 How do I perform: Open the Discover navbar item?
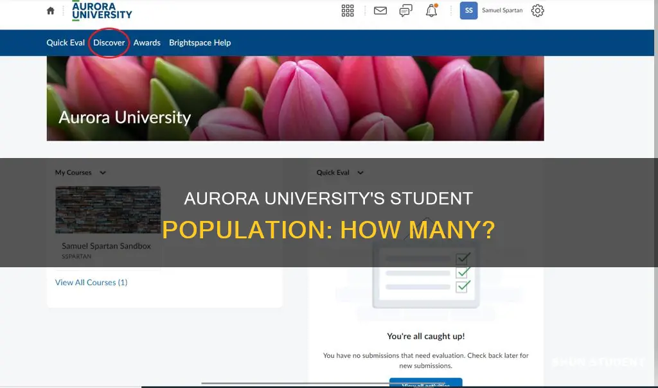coord(109,43)
